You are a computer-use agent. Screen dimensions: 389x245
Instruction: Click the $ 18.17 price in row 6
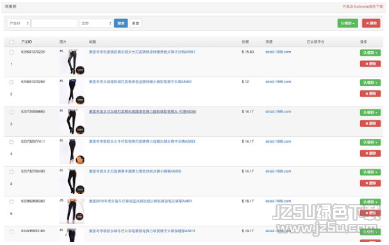pos(248,201)
